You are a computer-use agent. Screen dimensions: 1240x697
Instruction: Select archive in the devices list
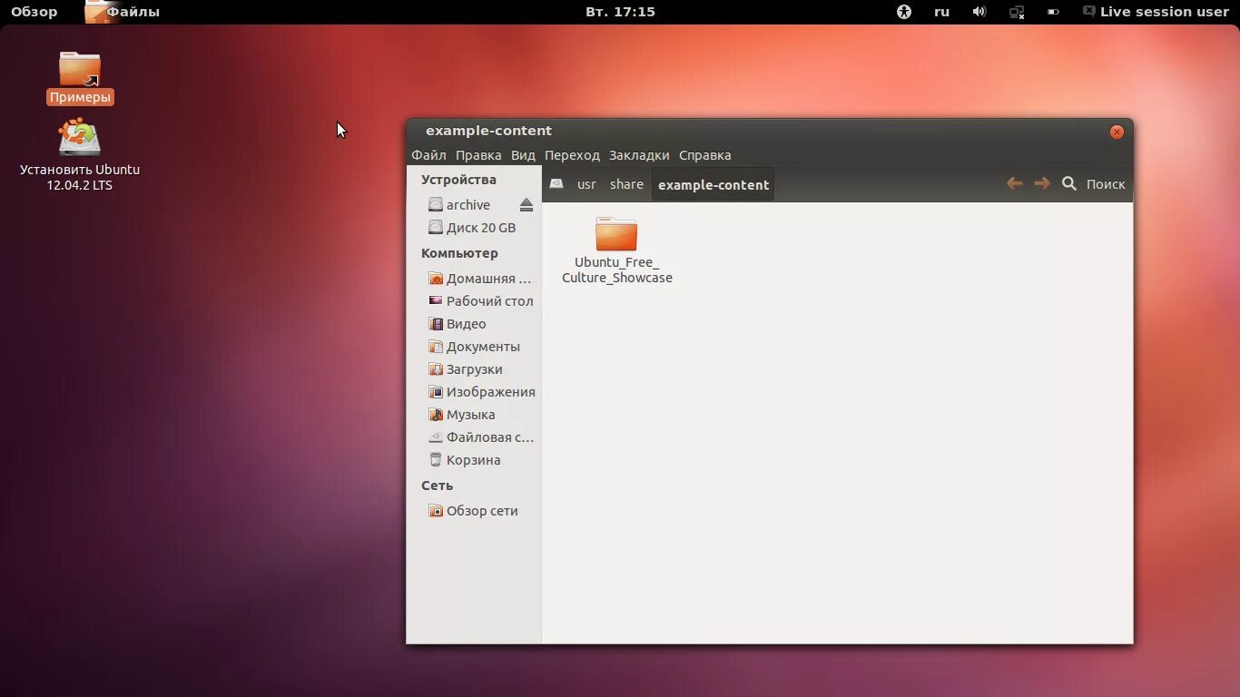[x=468, y=205]
